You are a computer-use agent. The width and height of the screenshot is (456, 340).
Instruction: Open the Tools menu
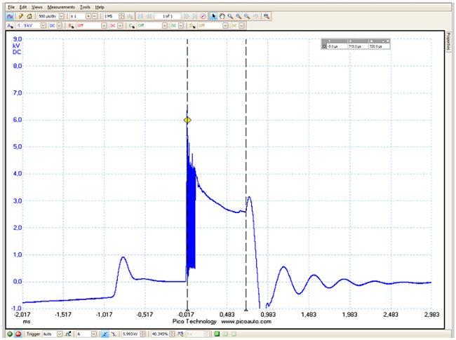click(x=85, y=6)
